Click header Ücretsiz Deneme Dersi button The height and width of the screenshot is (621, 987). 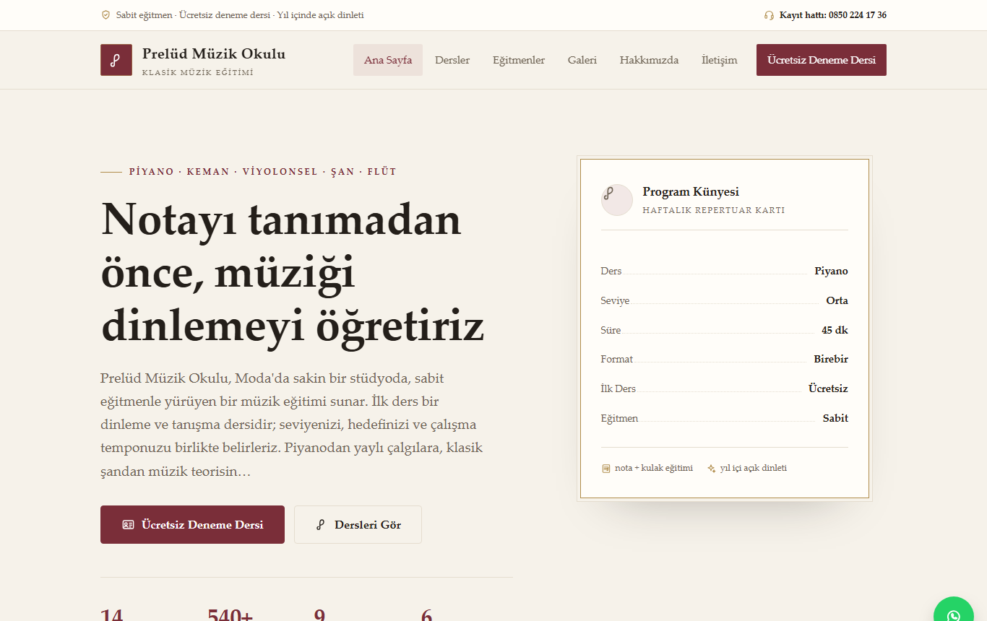click(x=822, y=60)
